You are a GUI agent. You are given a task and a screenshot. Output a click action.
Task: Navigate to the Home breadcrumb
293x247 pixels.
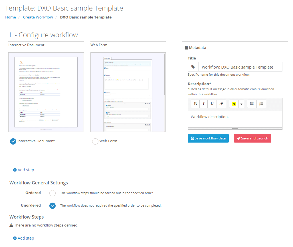(x=10, y=17)
